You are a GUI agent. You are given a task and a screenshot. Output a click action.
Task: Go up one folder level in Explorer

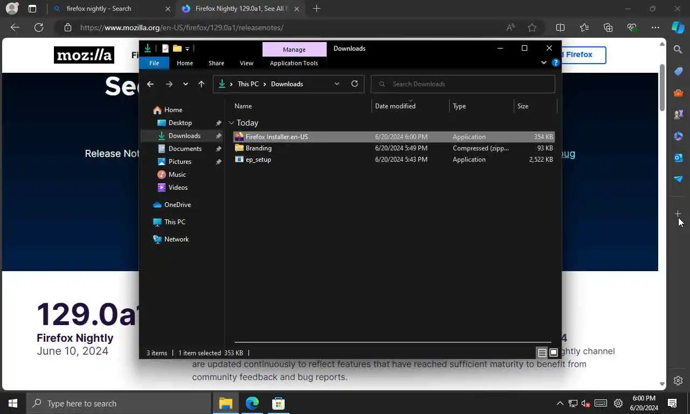(201, 84)
